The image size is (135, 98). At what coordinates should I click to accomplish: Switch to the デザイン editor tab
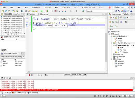[80, 75]
